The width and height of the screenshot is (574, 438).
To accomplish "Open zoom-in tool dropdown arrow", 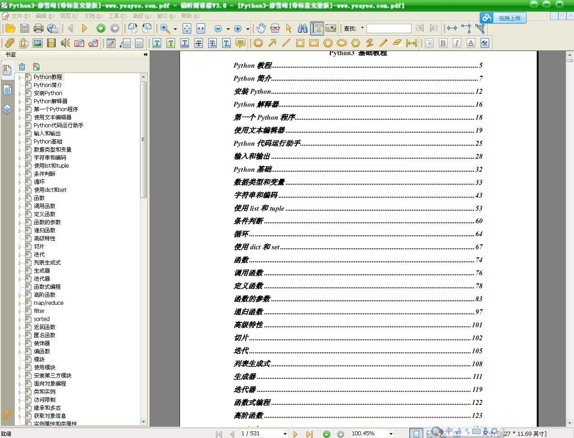I will point(175,29).
